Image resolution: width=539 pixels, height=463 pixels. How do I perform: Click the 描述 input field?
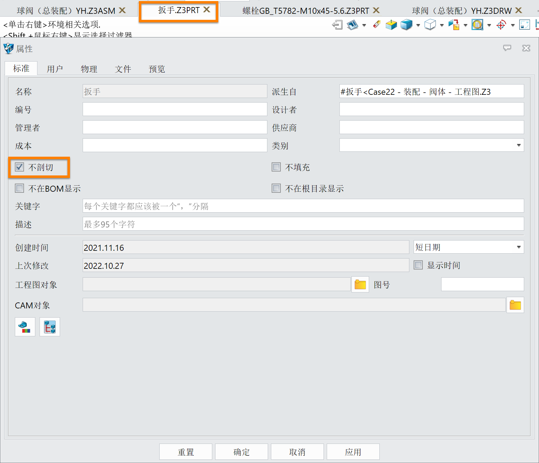click(x=303, y=224)
